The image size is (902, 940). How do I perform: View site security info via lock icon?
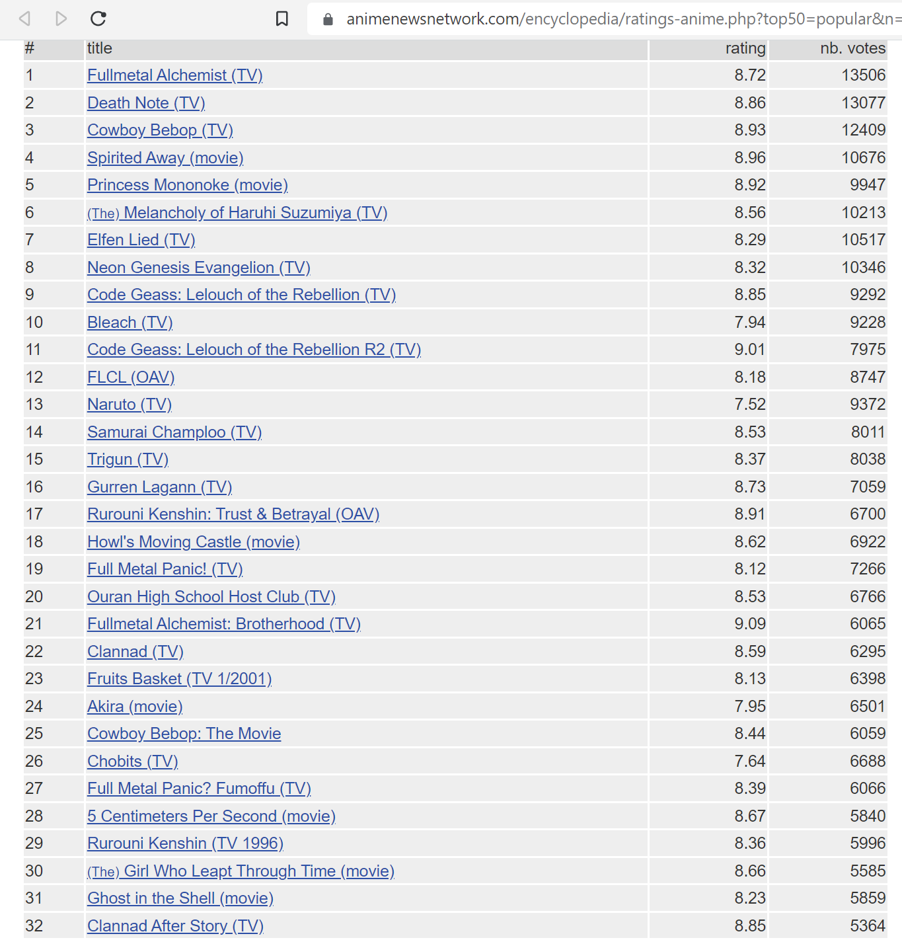click(328, 19)
